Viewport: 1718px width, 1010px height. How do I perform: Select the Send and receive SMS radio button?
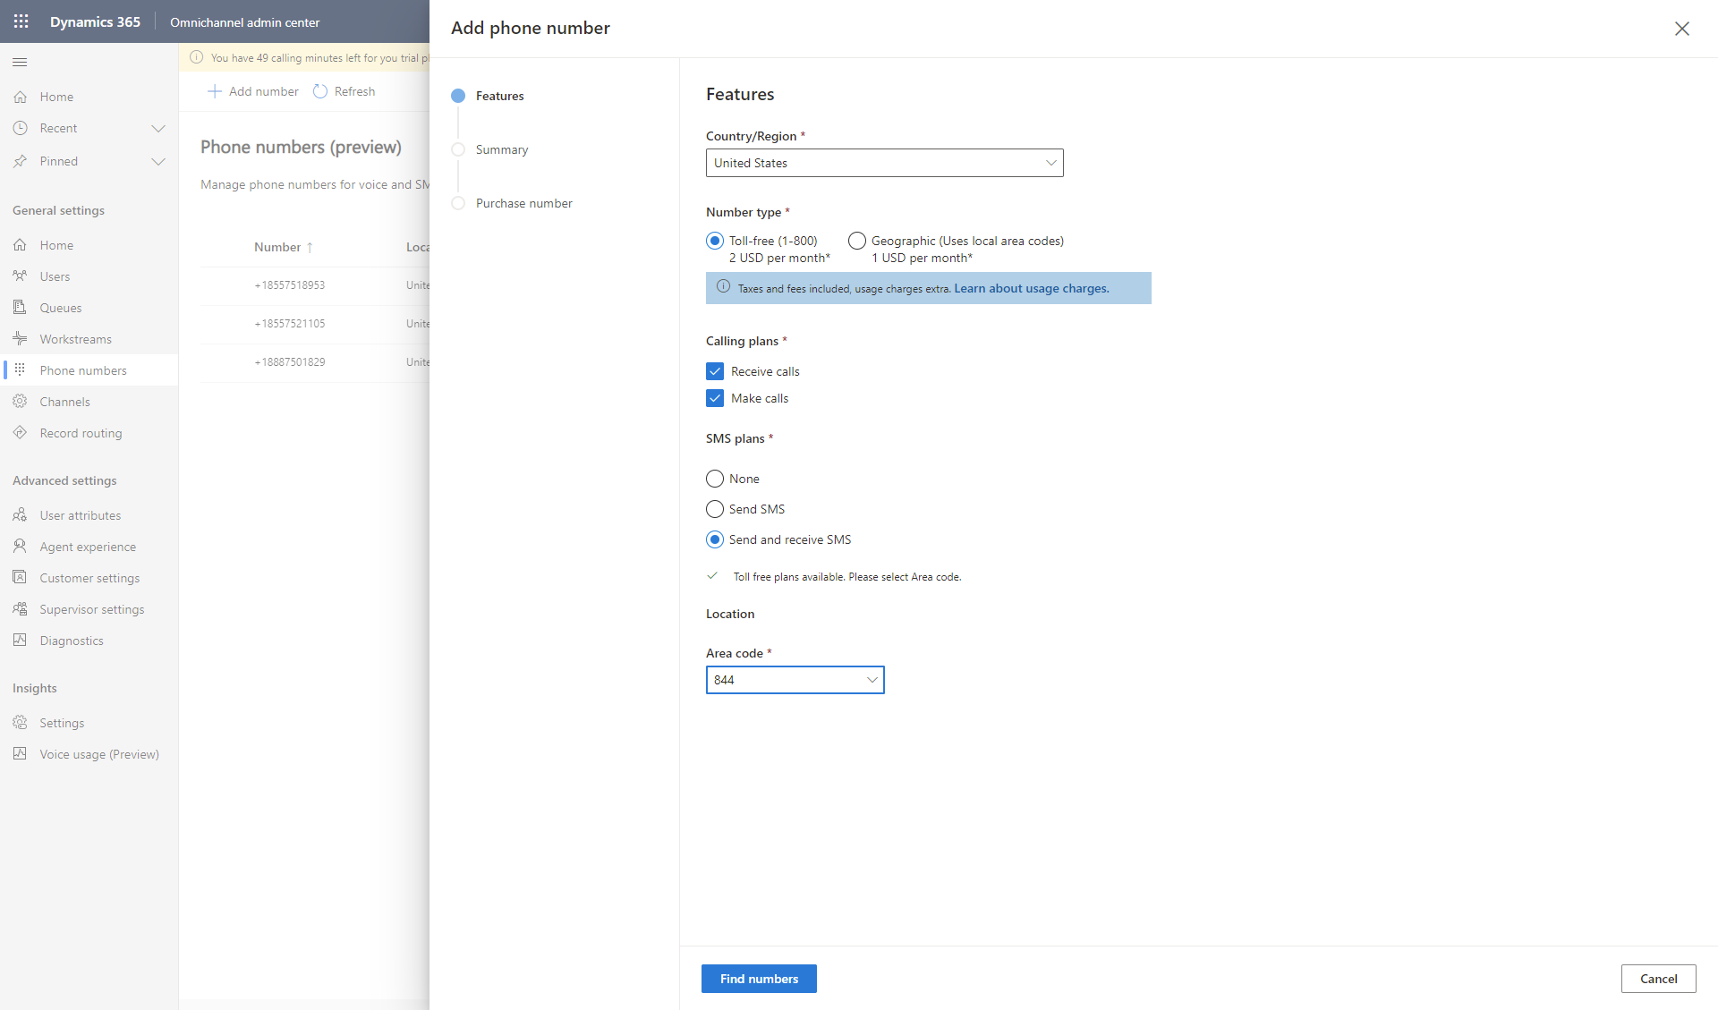tap(714, 539)
